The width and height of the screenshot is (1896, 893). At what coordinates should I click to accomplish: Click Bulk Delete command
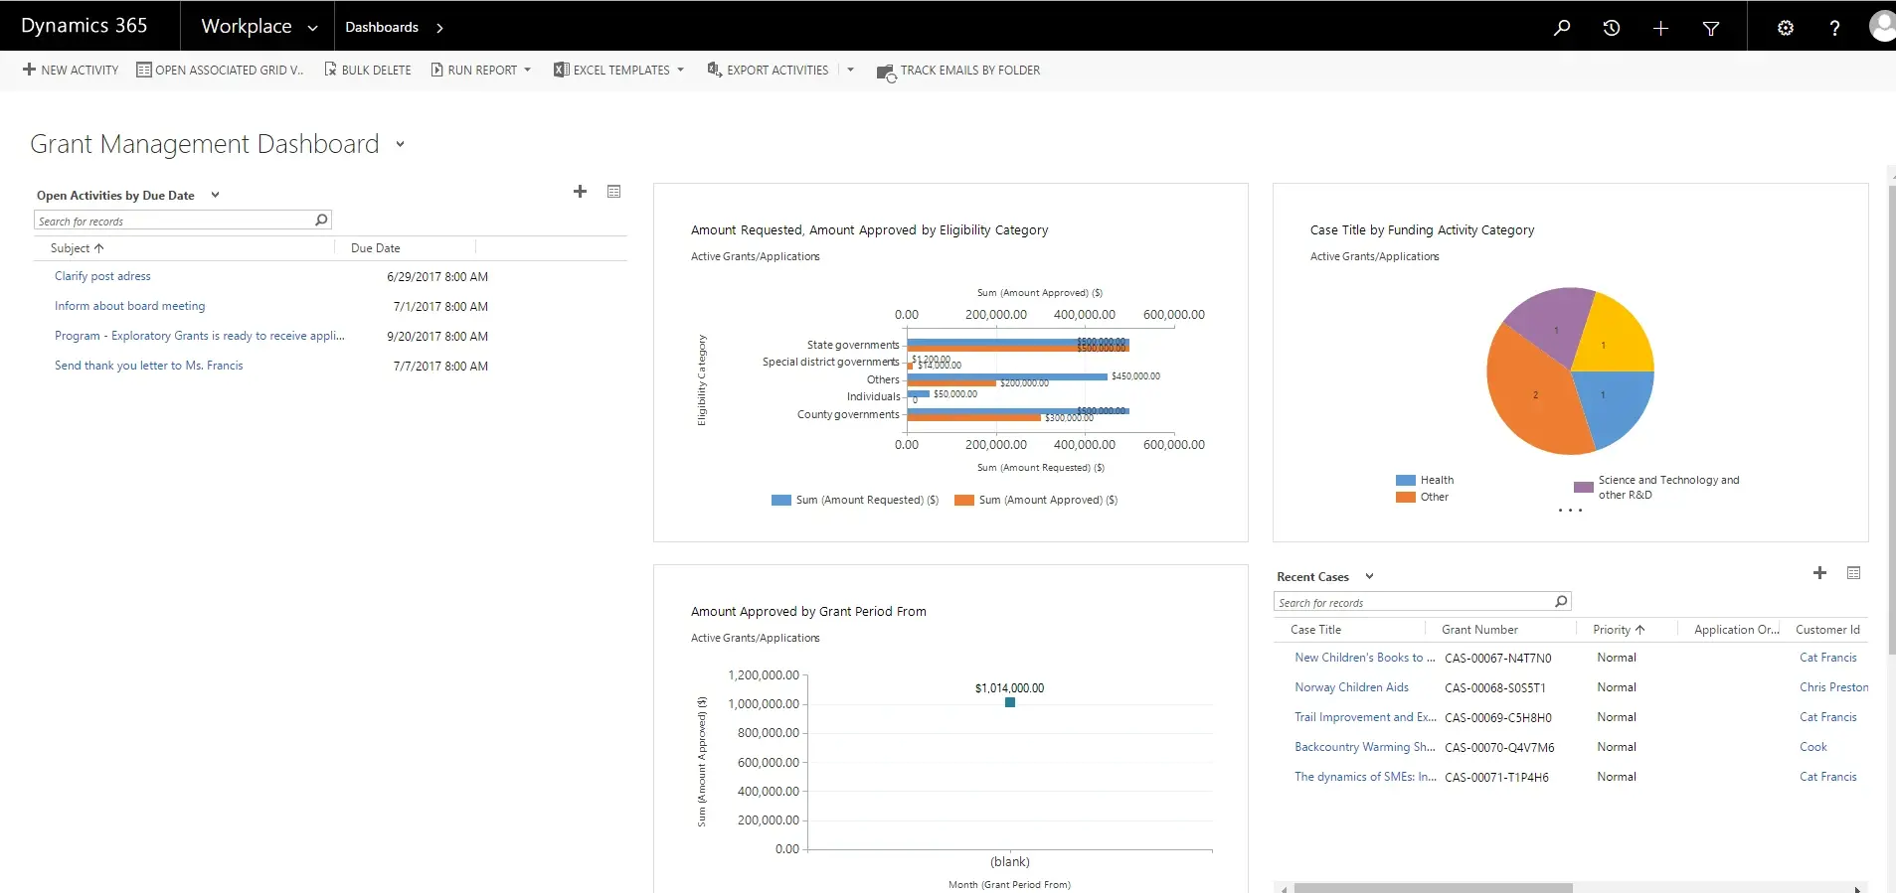[367, 70]
